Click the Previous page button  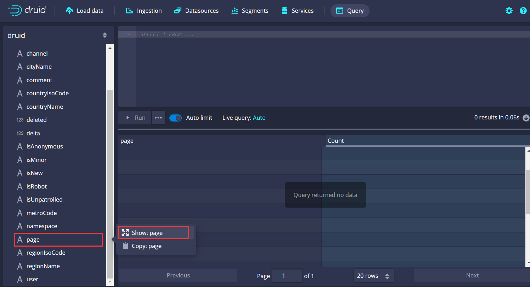(x=178, y=275)
